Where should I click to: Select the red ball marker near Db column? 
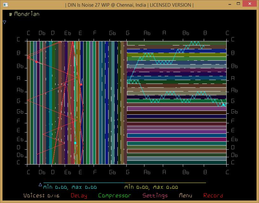37,62
